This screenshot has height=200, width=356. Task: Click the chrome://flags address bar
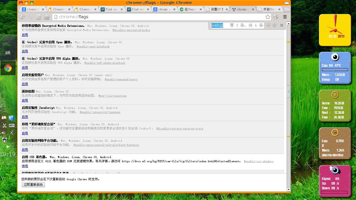pyautogui.click(x=162, y=17)
